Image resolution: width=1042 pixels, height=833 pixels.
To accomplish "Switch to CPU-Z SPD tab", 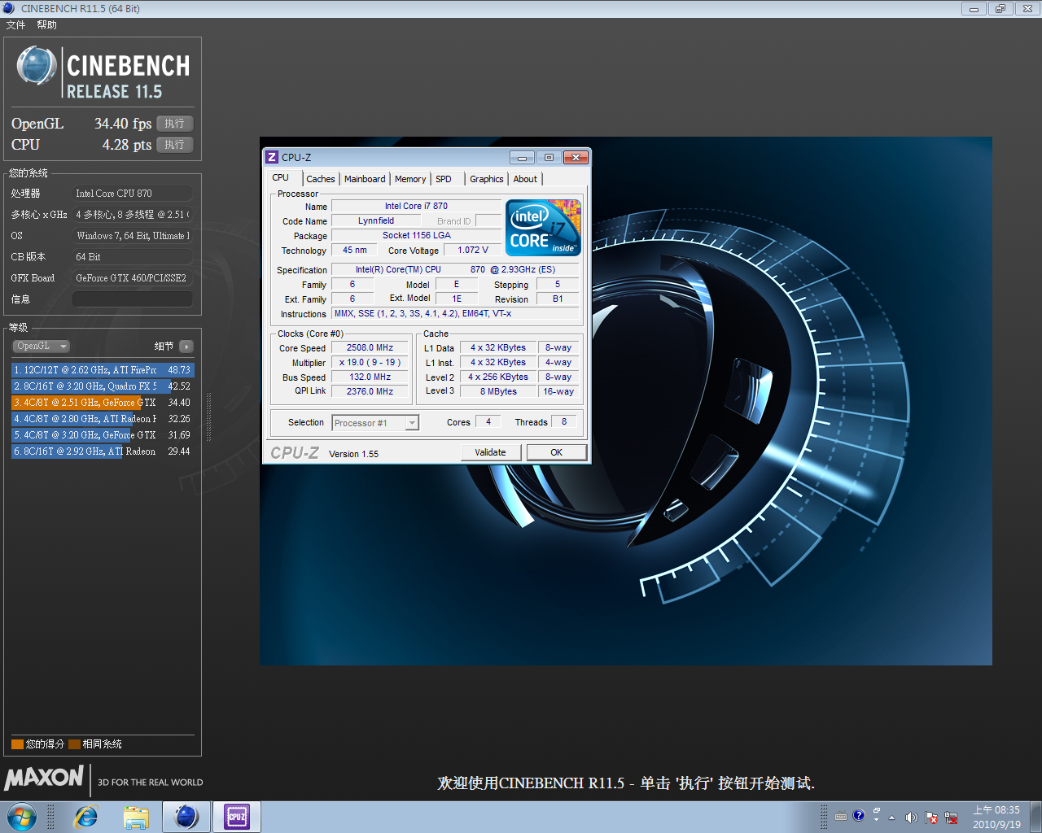I will coord(444,179).
